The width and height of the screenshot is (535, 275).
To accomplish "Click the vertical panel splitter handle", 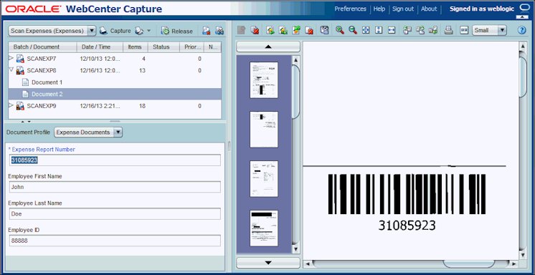I will point(229,146).
